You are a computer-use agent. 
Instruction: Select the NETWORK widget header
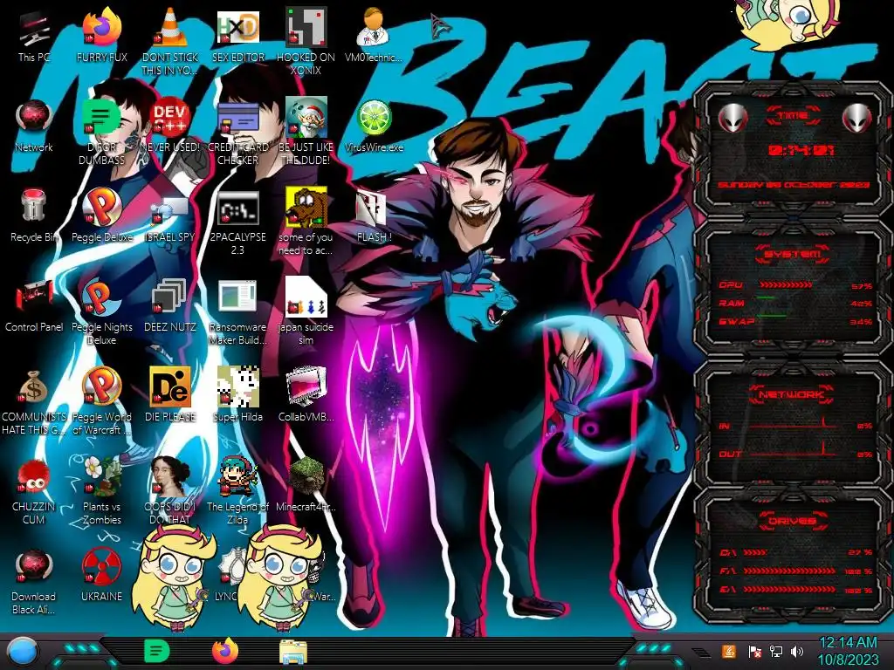[x=792, y=393]
